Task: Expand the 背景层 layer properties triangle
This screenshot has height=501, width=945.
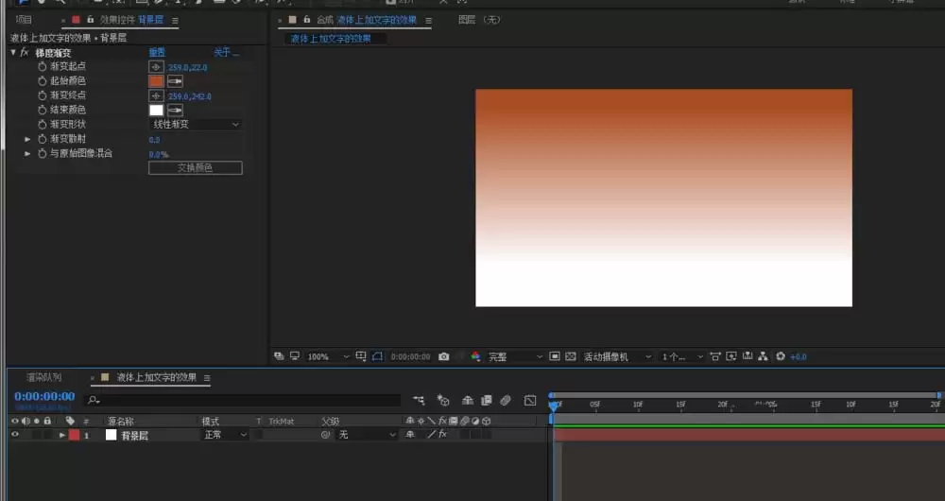Action: point(62,435)
